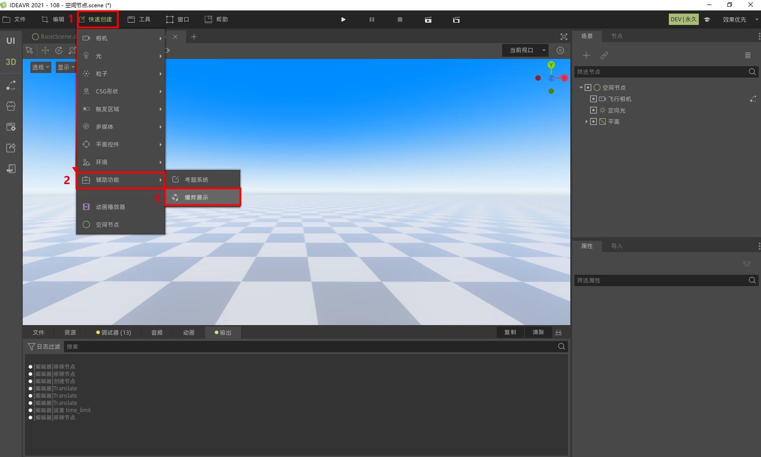Image resolution: width=761 pixels, height=457 pixels.
Task: Open the 效果优先 quality dropdown
Action: 741,19
